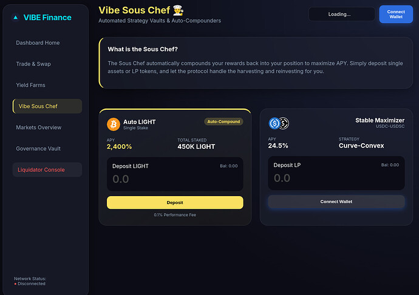Image resolution: width=419 pixels, height=295 pixels.
Task: Open Yield Farms section
Action: pyautogui.click(x=30, y=85)
